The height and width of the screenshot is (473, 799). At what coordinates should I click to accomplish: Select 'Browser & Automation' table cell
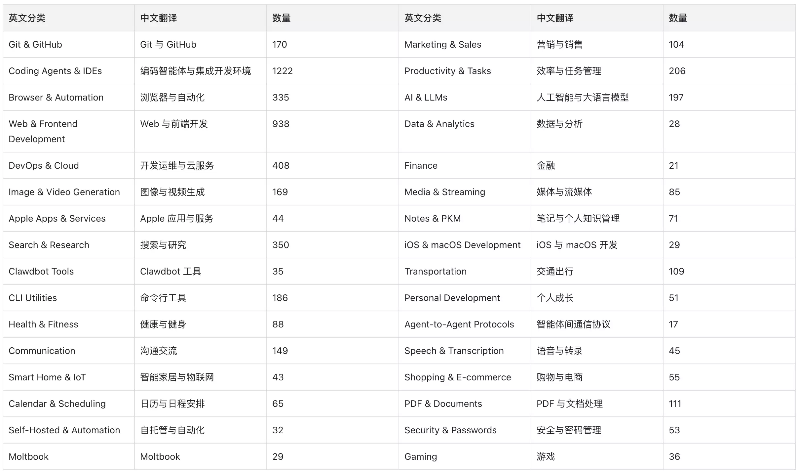(x=56, y=97)
